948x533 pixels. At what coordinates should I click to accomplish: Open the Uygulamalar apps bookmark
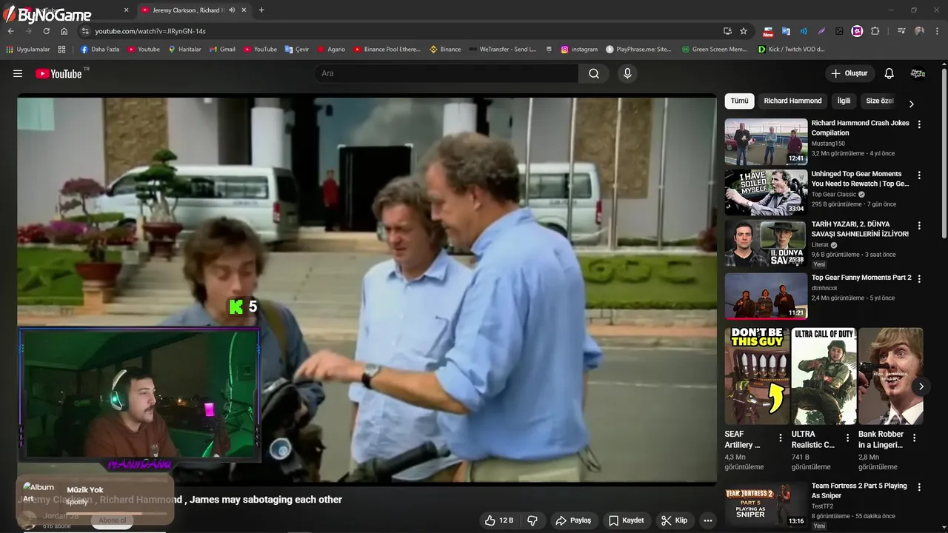pos(27,50)
